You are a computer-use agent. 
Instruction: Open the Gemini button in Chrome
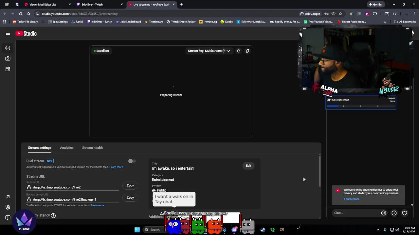(x=375, y=5)
